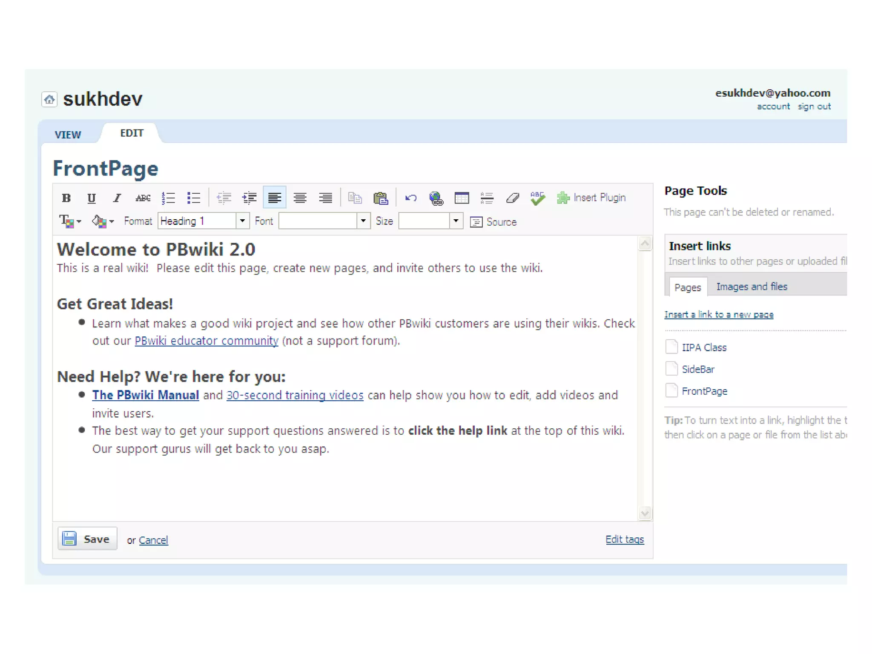872x654 pixels.
Task: Switch to Images and files tab
Action: [x=752, y=287]
